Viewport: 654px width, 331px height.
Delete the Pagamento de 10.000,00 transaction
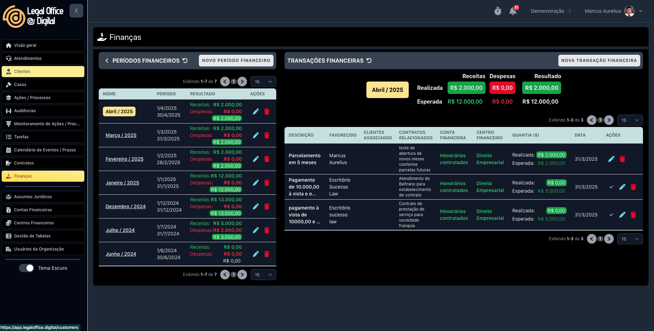[x=633, y=187]
